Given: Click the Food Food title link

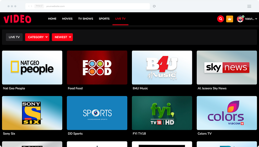Looking at the screenshot, I should pos(75,88).
